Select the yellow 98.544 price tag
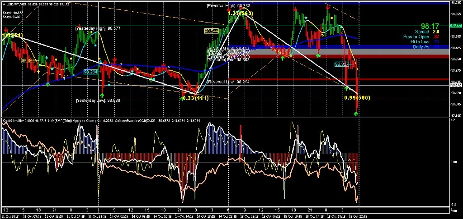This screenshot has width=463, height=219. pyautogui.click(x=212, y=31)
